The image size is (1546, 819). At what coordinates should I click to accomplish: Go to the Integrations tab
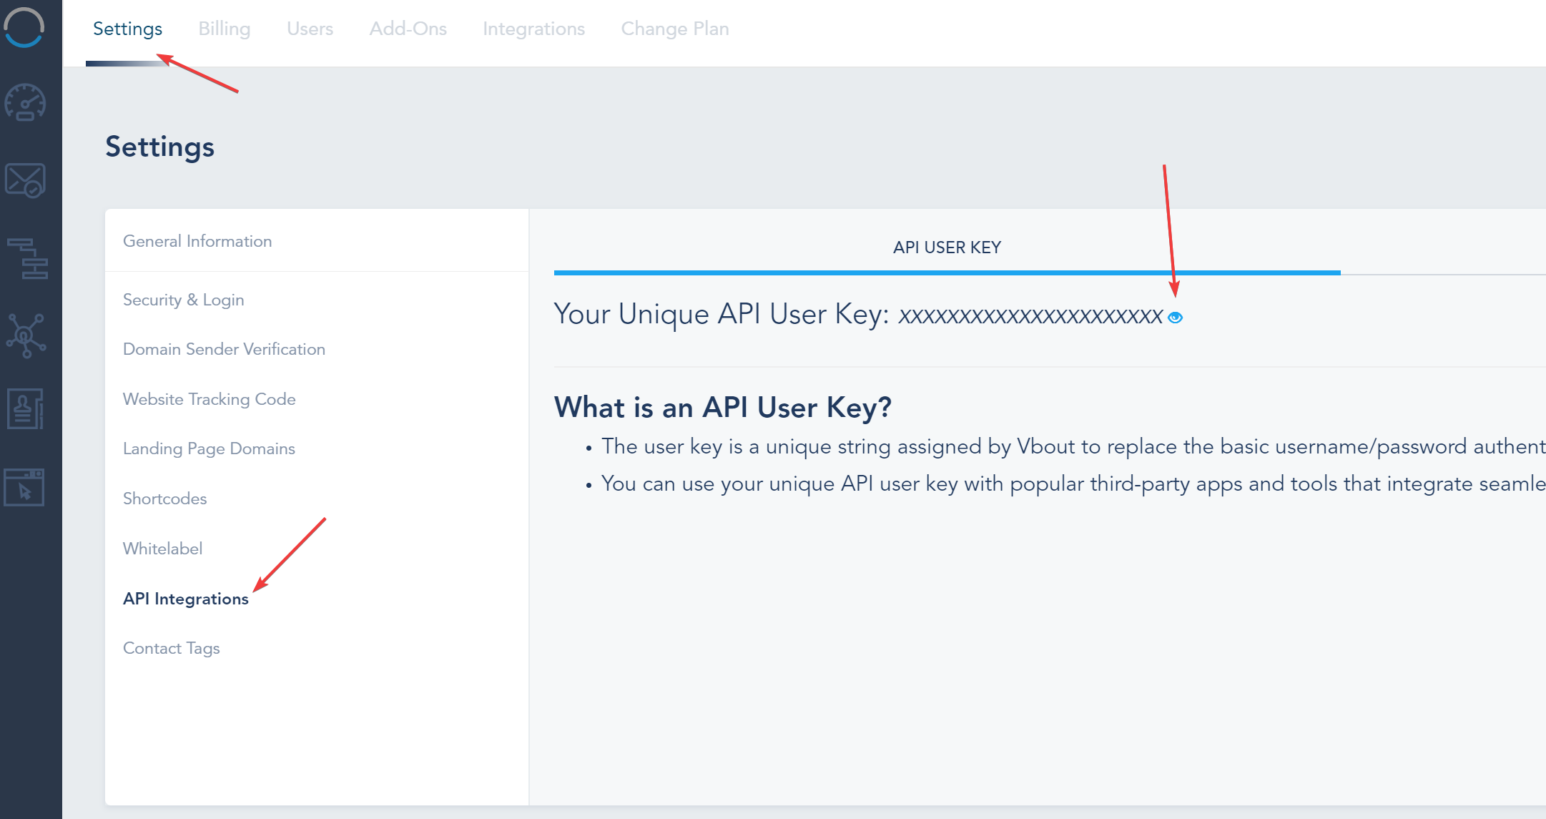(533, 29)
